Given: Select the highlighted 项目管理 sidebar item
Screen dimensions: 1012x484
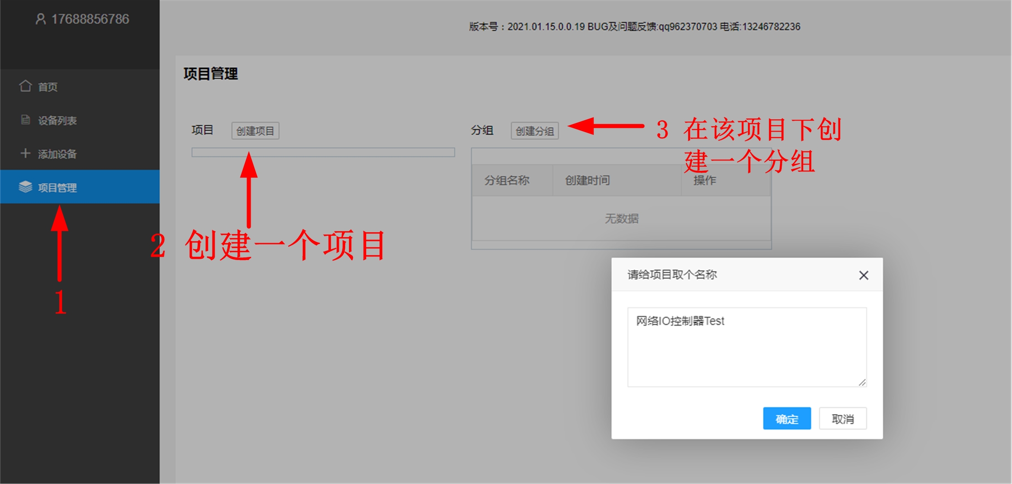Looking at the screenshot, I should point(57,187).
